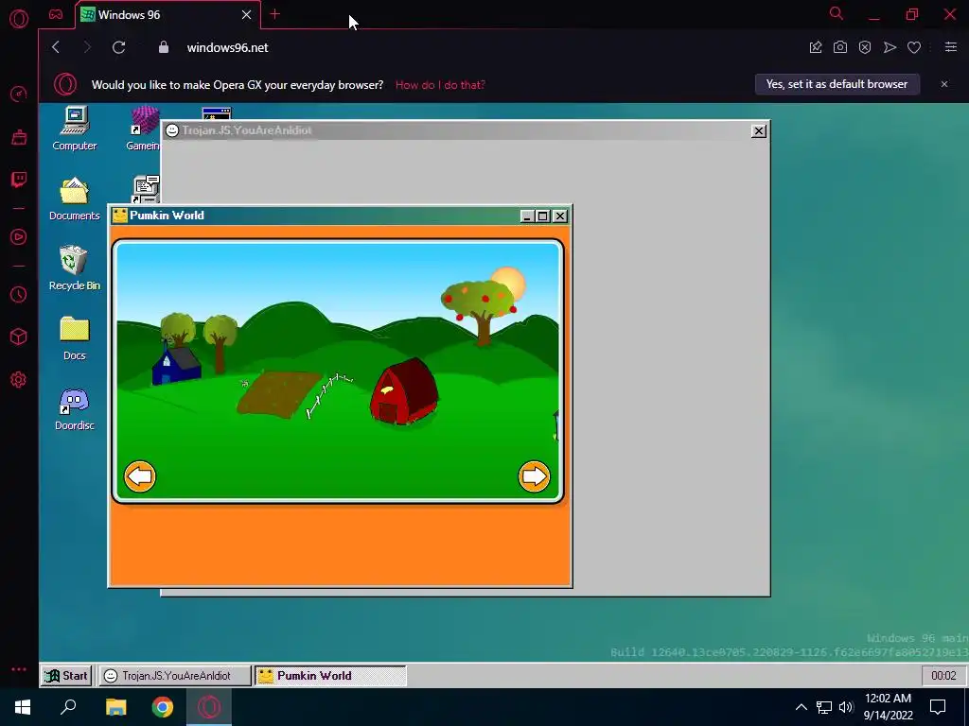The height and width of the screenshot is (726, 969).
Task: Click the apple tree in Pumkin World
Action: click(480, 310)
